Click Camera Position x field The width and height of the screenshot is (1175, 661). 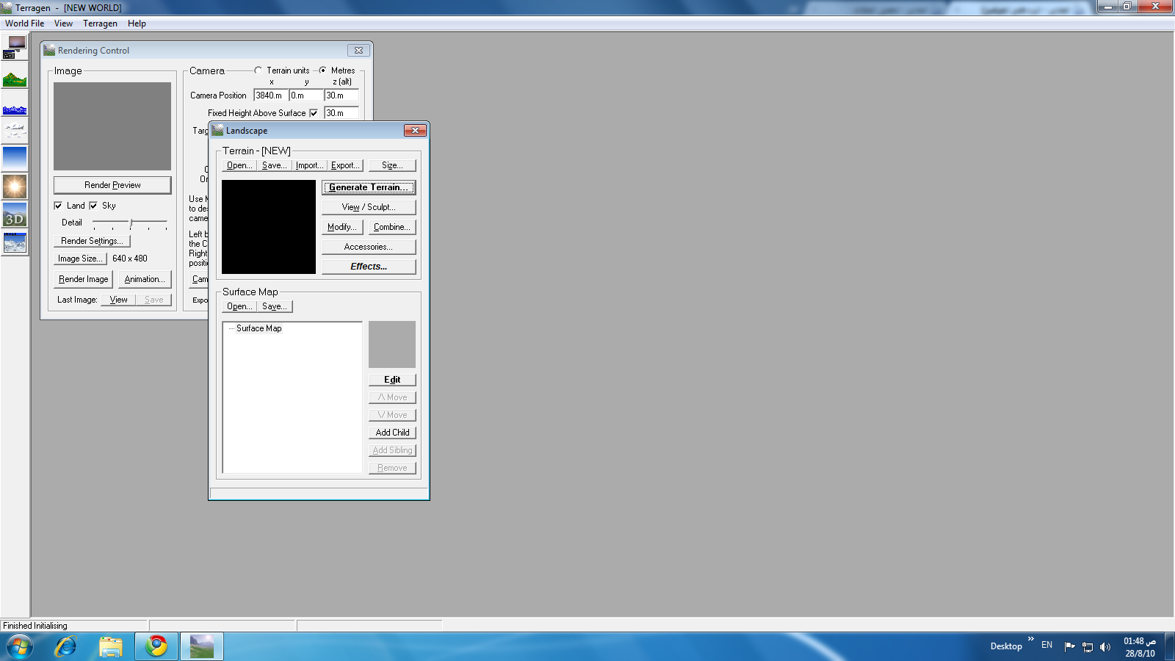coord(271,95)
